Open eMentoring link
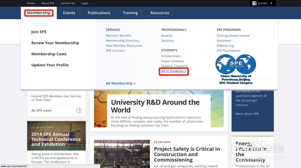Screen dimensions: 301x168 tap(225, 45)
